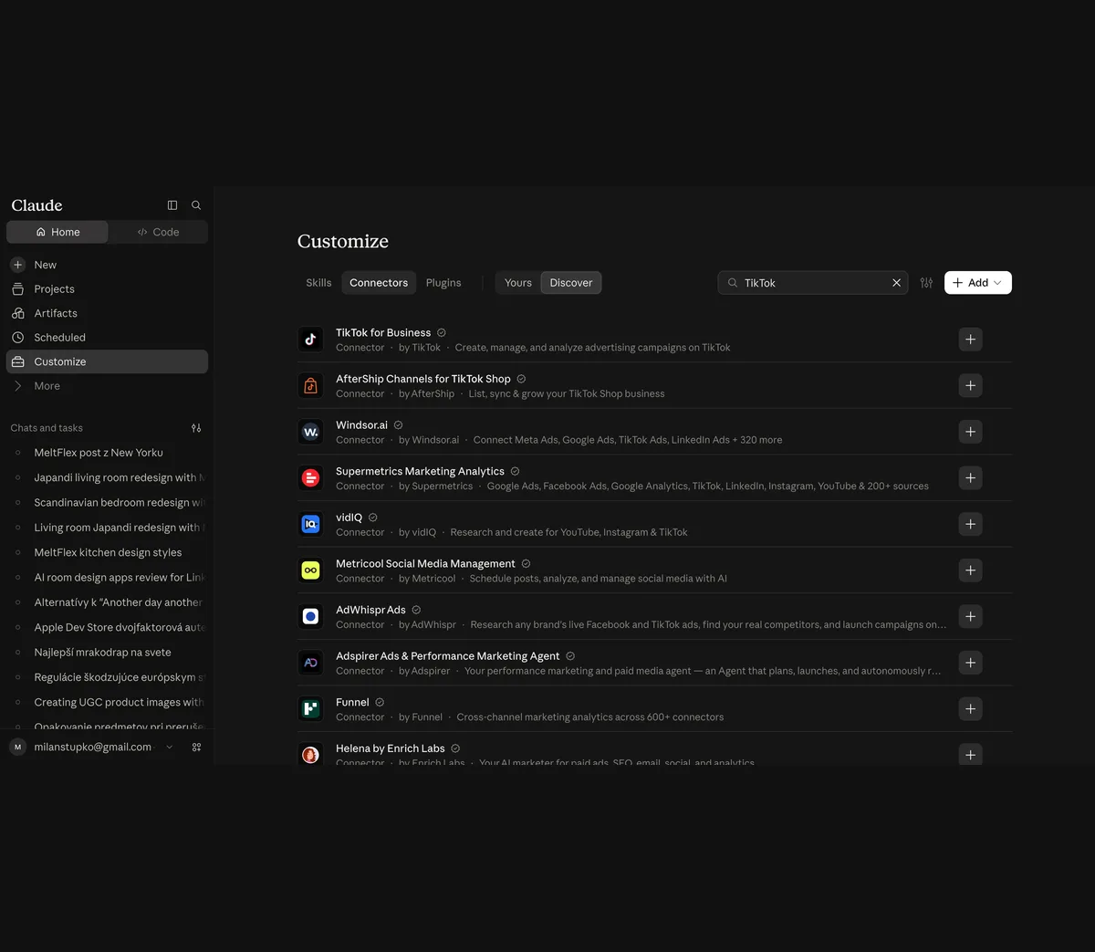
Task: Open connector filter settings icon
Action: 926,283
